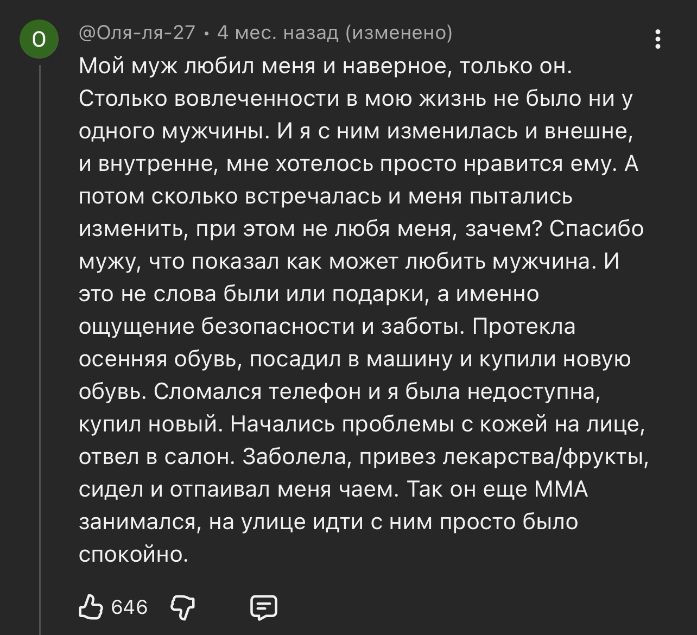
Task: Like the comment with thumbs-up icon
Action: coord(90,607)
